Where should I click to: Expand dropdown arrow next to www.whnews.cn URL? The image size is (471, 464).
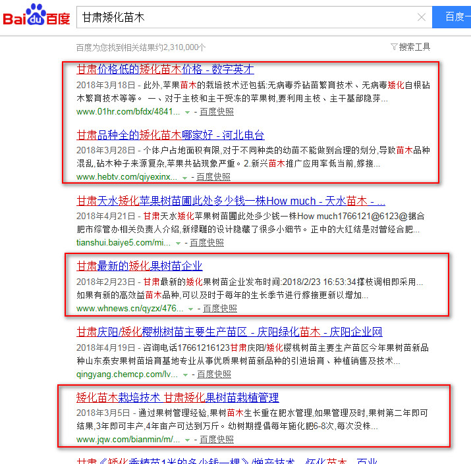click(x=190, y=309)
